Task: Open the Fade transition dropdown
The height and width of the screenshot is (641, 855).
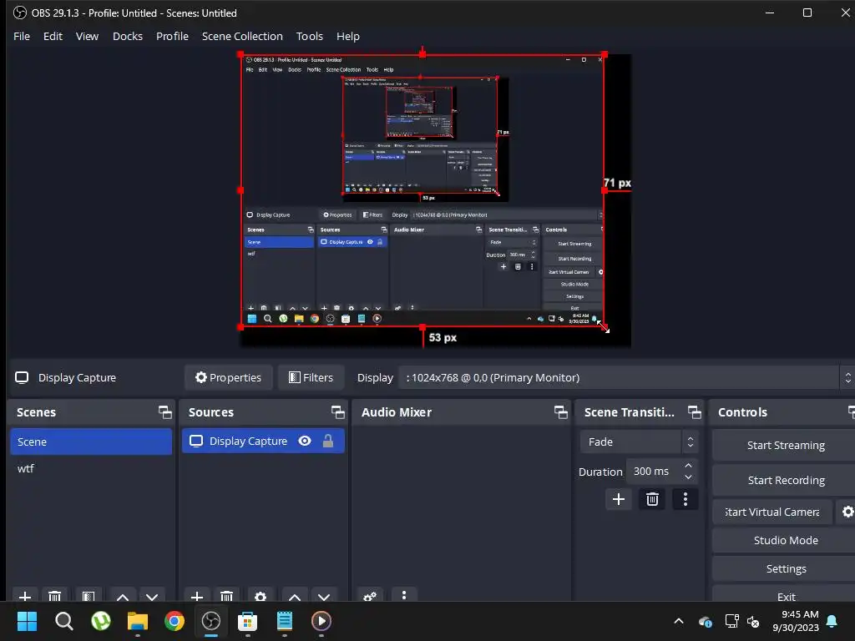Action: [x=639, y=442]
